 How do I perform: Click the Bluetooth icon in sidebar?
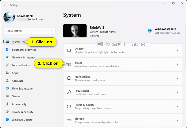[7, 50]
